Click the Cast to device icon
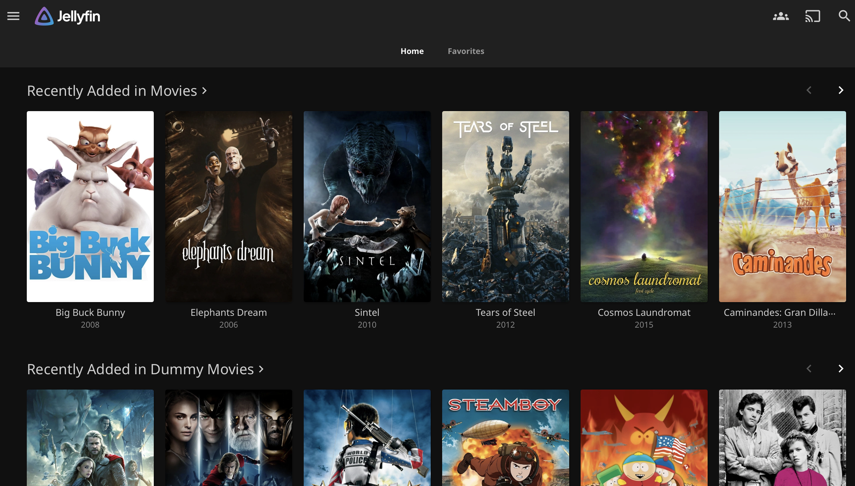The height and width of the screenshot is (486, 855). click(x=812, y=16)
